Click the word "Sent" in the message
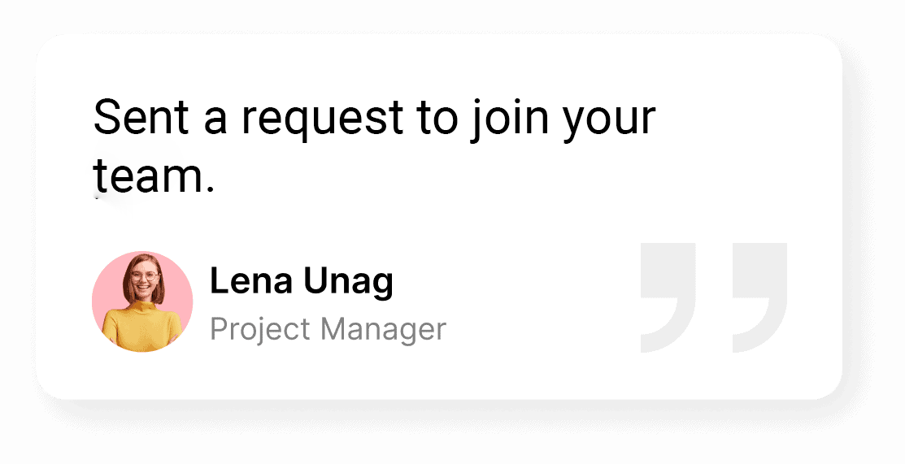This screenshot has height=464, width=905. tap(141, 118)
